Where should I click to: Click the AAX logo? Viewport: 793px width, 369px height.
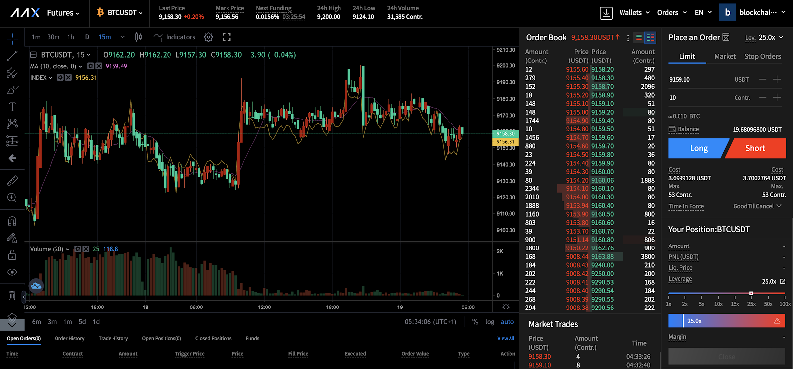(x=25, y=13)
